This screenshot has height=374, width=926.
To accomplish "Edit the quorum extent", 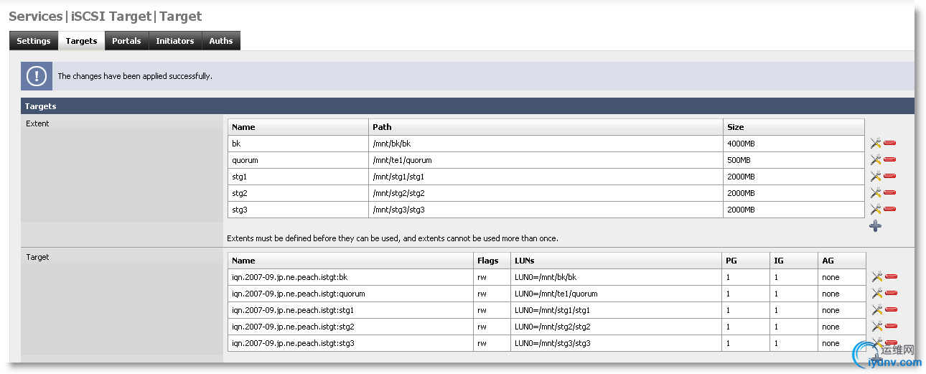I will [875, 160].
